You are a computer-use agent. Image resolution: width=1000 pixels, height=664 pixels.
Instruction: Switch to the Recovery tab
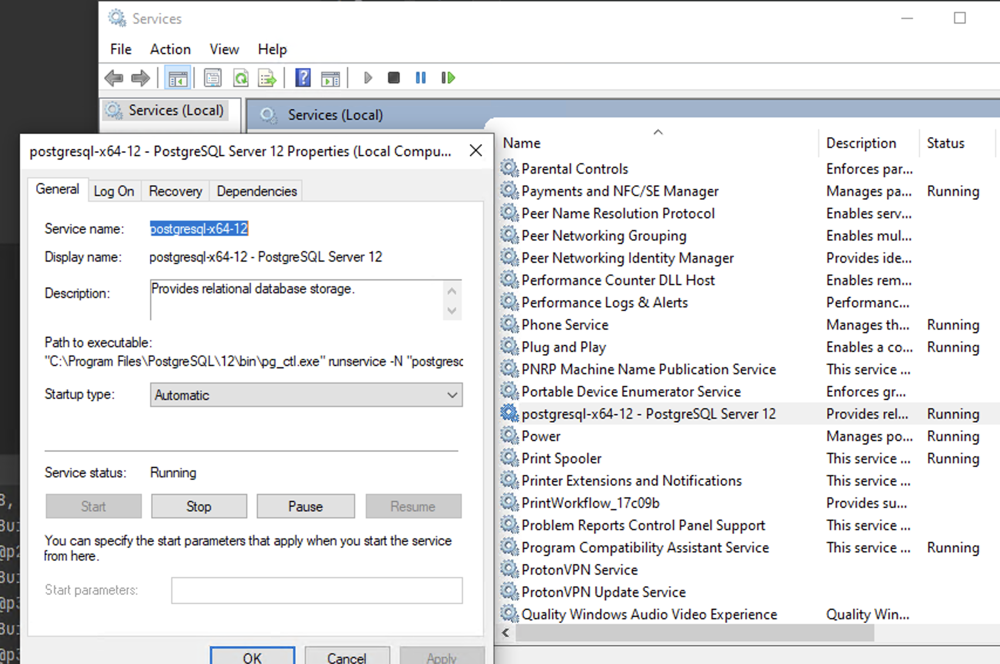(x=175, y=191)
